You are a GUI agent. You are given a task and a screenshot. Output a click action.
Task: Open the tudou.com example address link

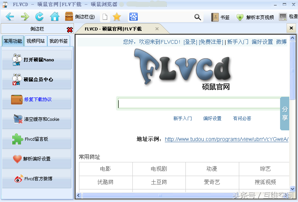coord(227,139)
